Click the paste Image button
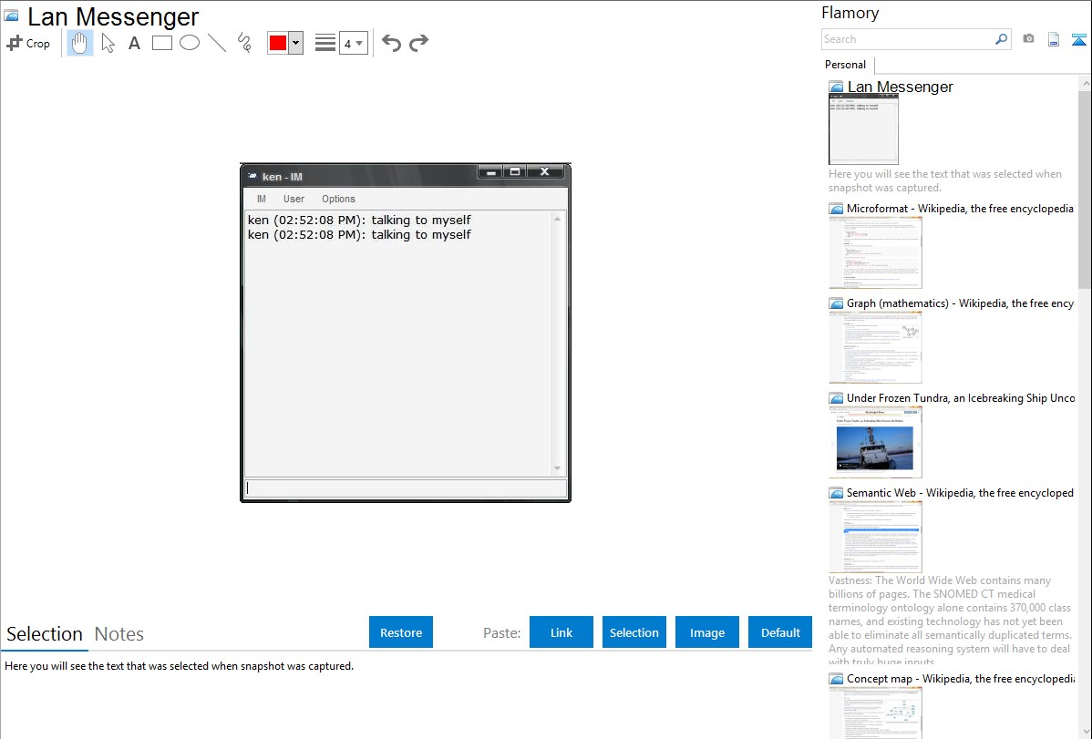The width and height of the screenshot is (1092, 739). tap(707, 632)
